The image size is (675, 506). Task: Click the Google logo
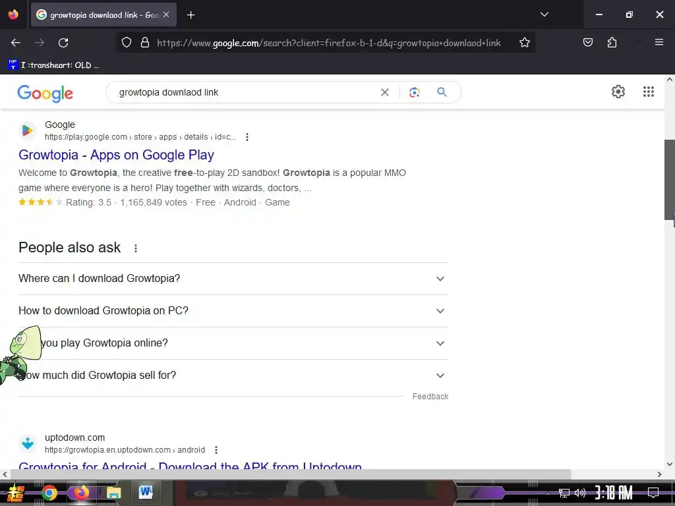(45, 93)
